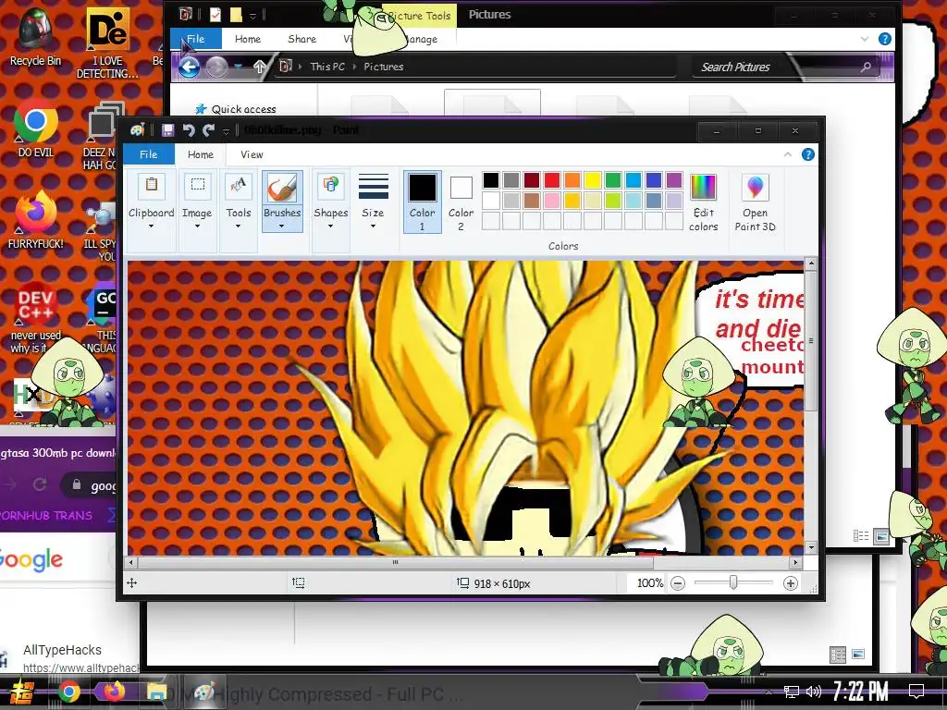Click Firefox icon in the taskbar
This screenshot has width=947, height=710.
[113, 692]
